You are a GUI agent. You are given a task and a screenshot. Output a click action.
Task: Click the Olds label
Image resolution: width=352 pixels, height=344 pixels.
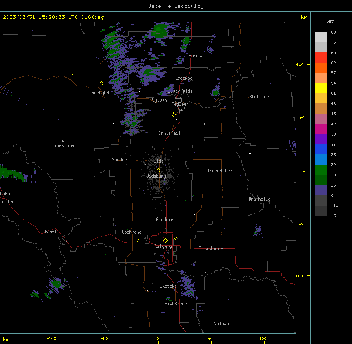[x=158, y=161]
